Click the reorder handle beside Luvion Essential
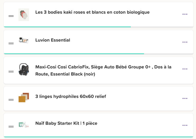 pos(11,43)
